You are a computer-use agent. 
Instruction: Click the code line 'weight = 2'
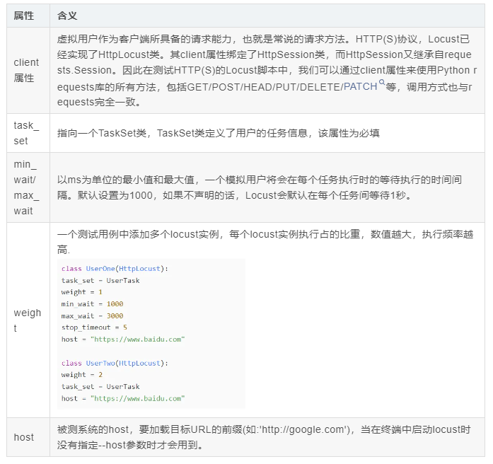[82, 375]
